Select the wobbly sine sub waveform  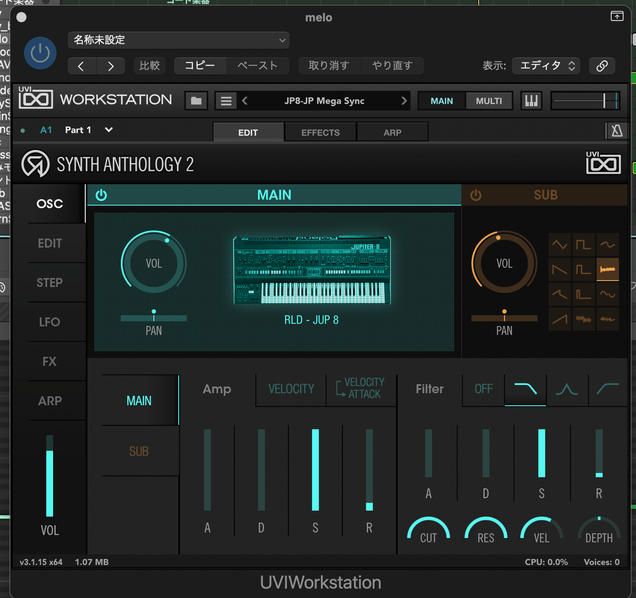(607, 294)
